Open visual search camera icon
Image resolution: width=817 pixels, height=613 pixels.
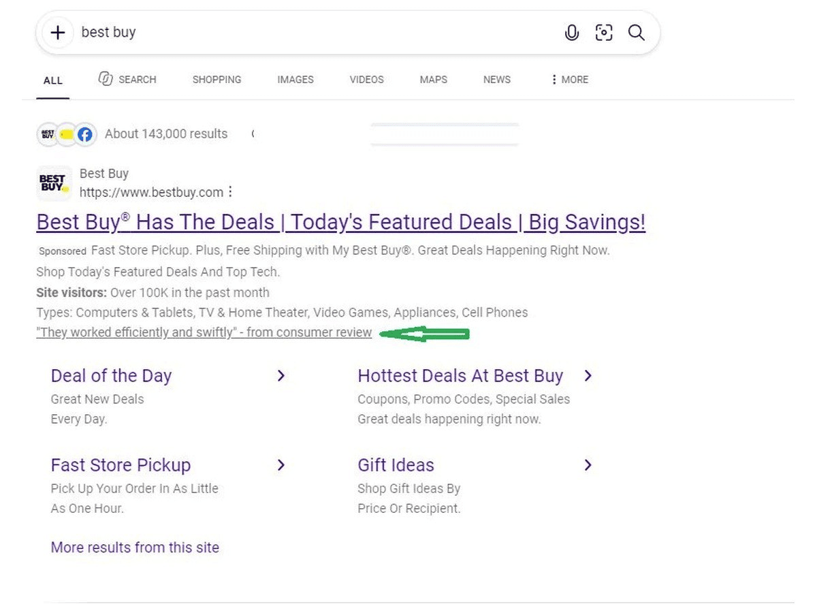click(604, 32)
